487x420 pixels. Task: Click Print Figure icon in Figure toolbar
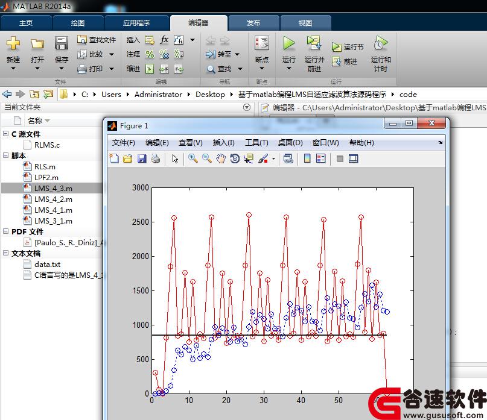156,159
